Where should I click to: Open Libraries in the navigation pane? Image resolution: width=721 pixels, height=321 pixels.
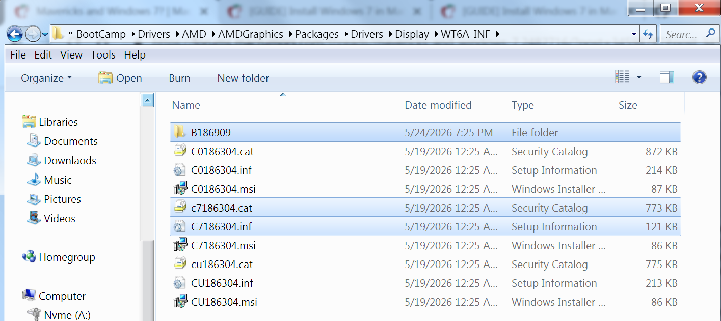click(x=50, y=122)
